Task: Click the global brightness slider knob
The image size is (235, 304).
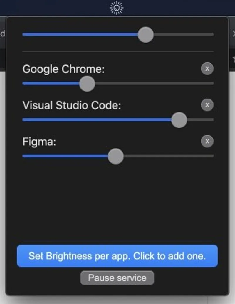Action: pyautogui.click(x=146, y=34)
